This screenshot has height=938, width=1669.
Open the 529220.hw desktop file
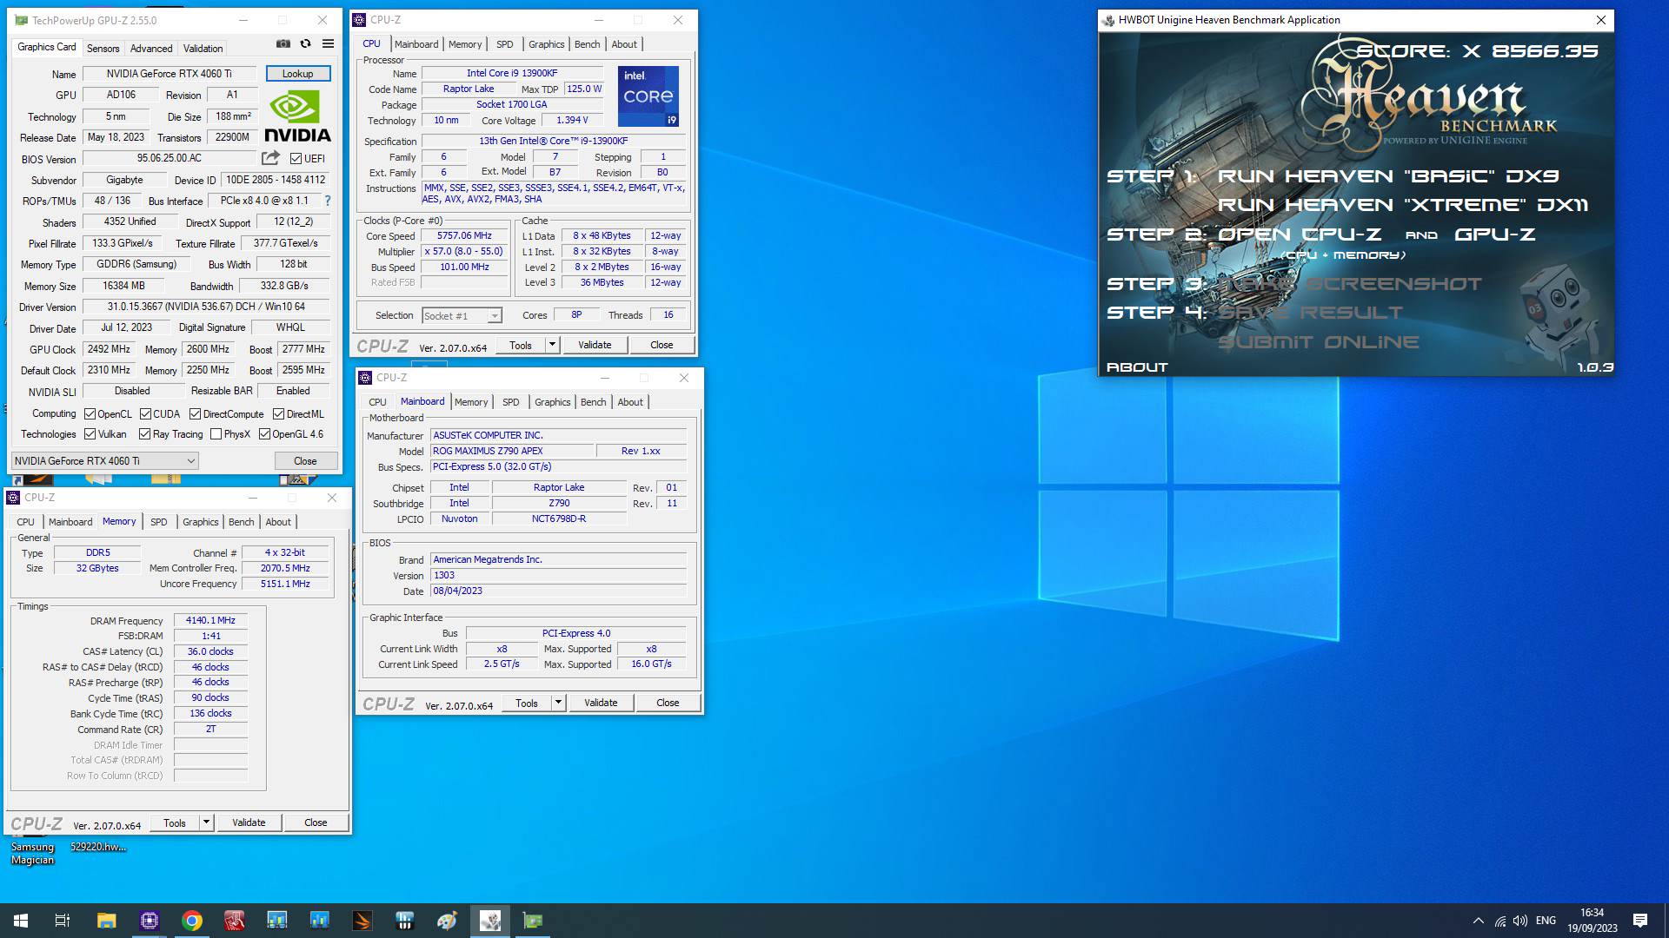pos(98,846)
